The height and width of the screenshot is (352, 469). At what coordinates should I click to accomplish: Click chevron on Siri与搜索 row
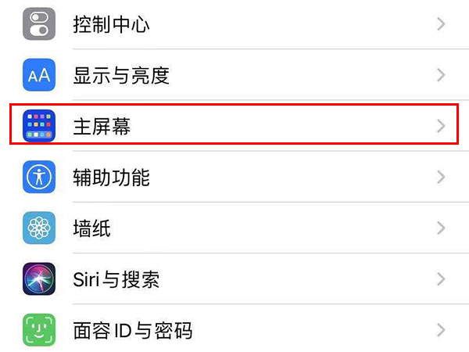coord(441,278)
